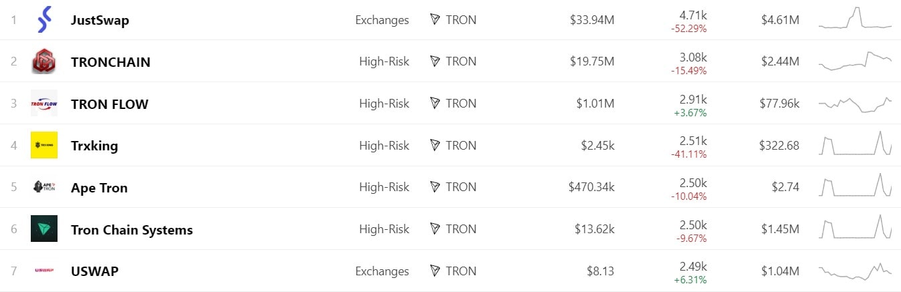Image resolution: width=901 pixels, height=292 pixels.
Task: Select High-Risk category in TRON FLOW row
Action: click(384, 104)
